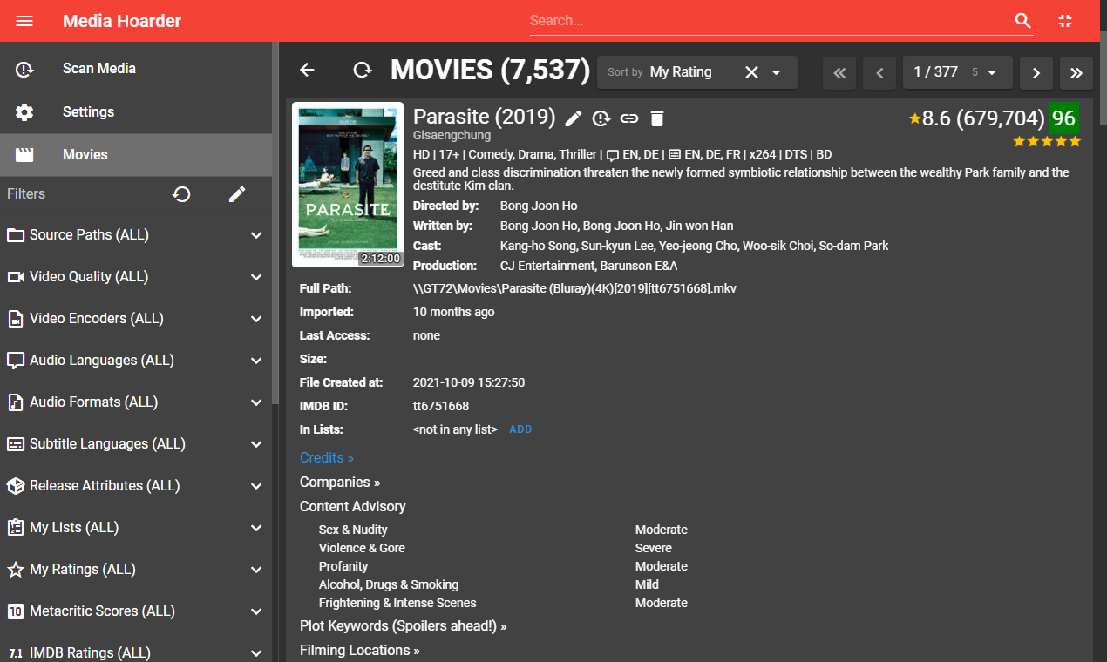Open the 1 / 377 page dropdown
The width and height of the screenshot is (1107, 662).
958,72
